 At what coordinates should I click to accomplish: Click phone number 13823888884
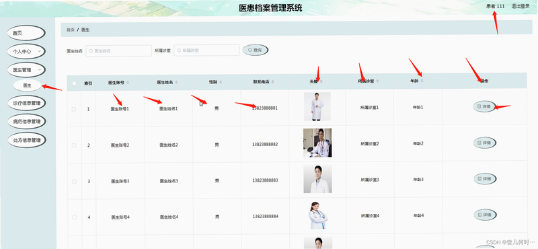(265, 217)
